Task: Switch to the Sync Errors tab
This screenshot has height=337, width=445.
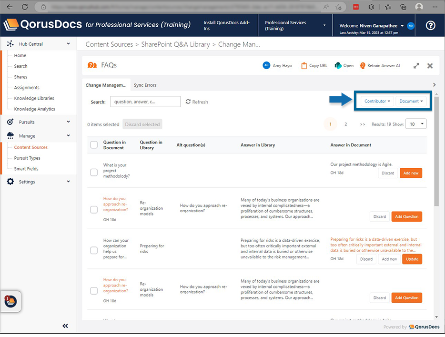Action: pyautogui.click(x=145, y=85)
